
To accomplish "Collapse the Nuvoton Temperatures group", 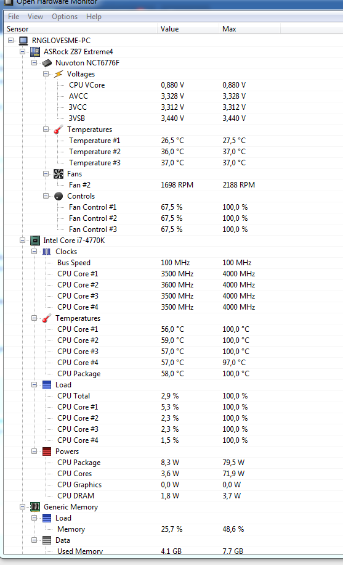I will click(x=46, y=130).
